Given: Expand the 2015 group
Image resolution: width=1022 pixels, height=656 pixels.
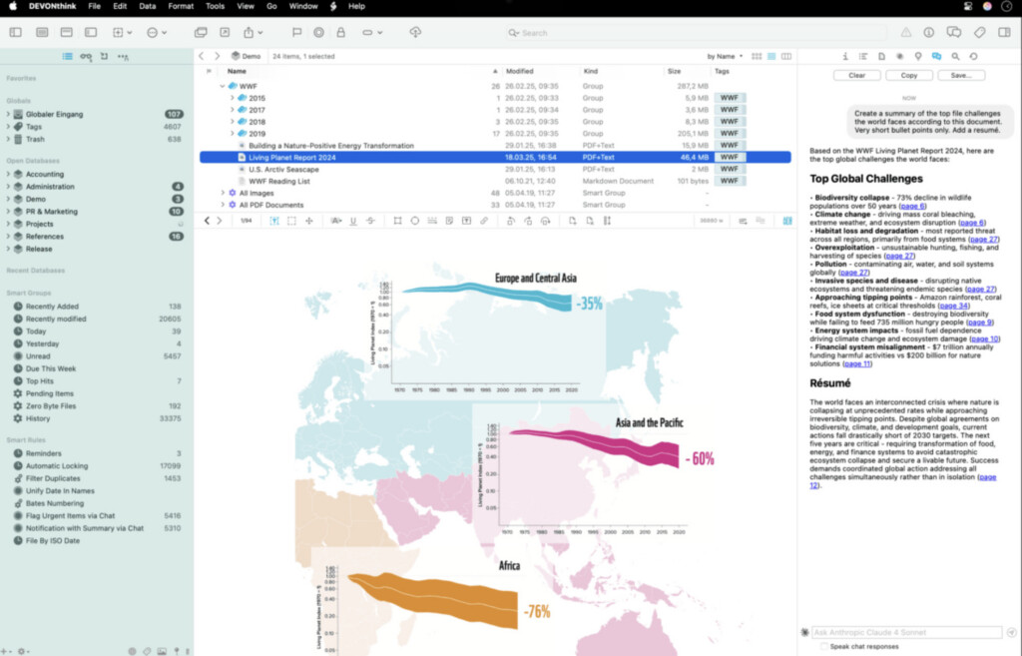Looking at the screenshot, I should (232, 98).
